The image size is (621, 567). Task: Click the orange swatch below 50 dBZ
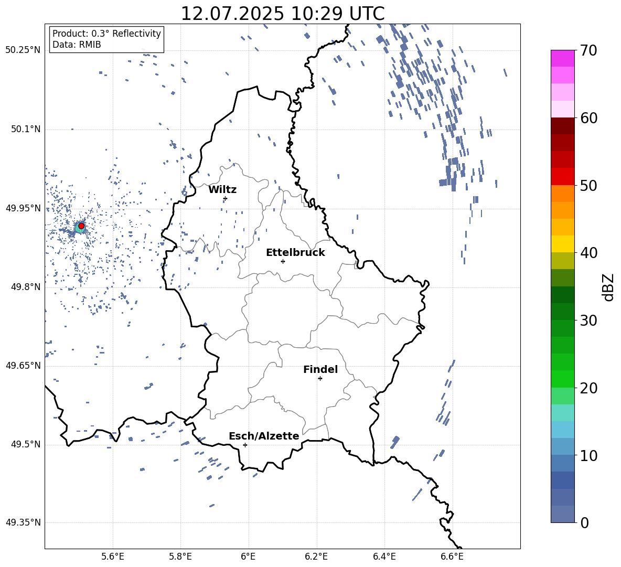(562, 194)
